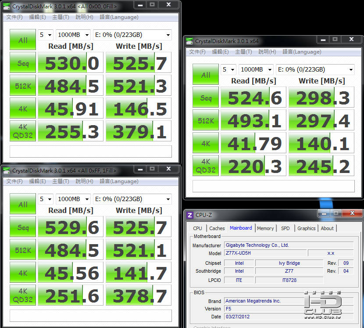Open 1000MB size dropdown in right window
364x328 pixels.
click(x=256, y=69)
